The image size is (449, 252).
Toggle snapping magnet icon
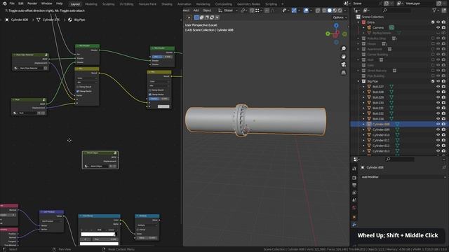(252, 10)
